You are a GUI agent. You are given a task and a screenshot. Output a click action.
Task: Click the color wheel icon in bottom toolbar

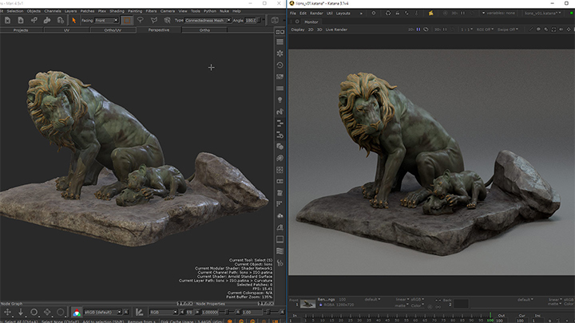click(x=76, y=312)
